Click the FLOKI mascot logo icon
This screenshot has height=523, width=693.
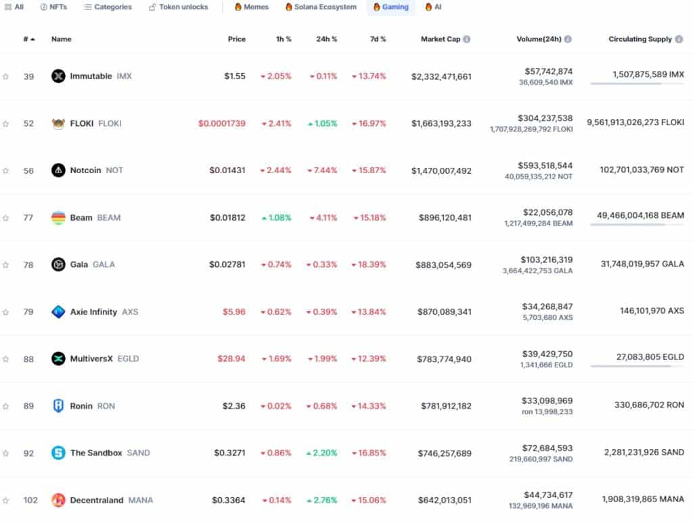(x=58, y=123)
